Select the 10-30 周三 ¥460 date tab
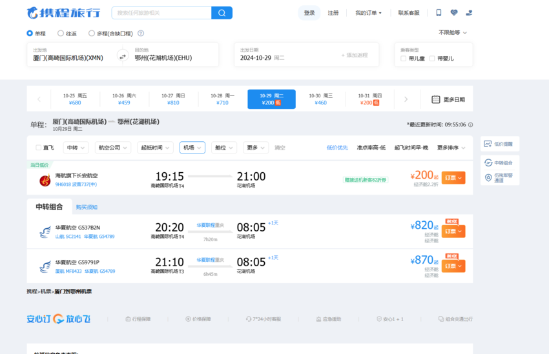Image resolution: width=549 pixels, height=354 pixels. click(321, 99)
